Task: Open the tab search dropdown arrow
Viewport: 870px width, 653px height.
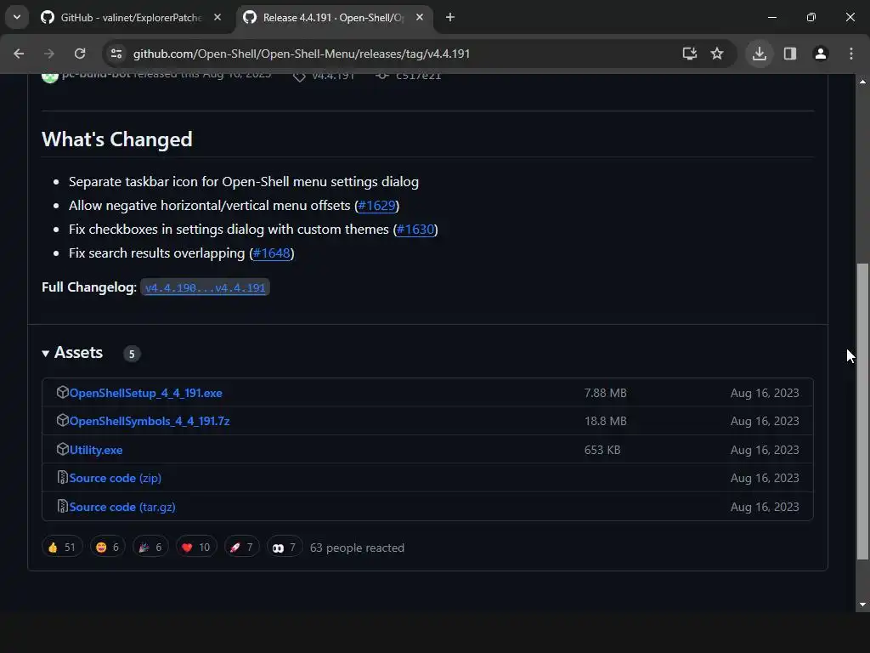Action: pyautogui.click(x=17, y=17)
